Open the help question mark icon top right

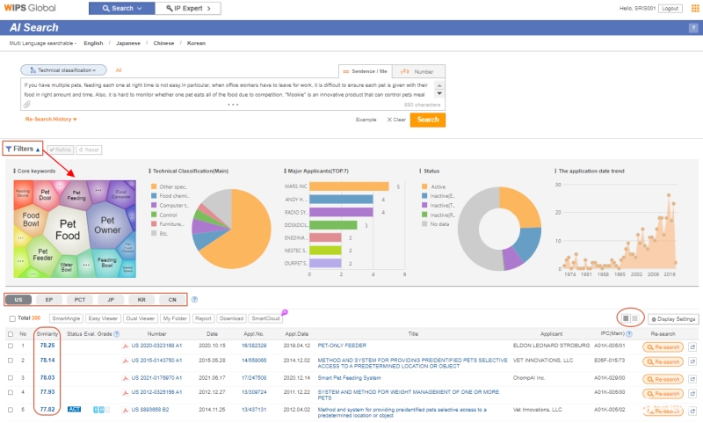pyautogui.click(x=693, y=28)
